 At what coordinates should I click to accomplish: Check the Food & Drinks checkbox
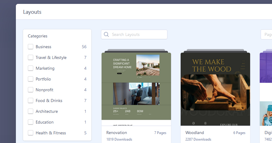[31, 101]
